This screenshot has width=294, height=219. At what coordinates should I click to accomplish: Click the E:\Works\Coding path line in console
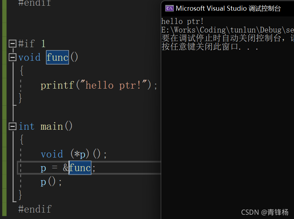[x=227, y=30]
